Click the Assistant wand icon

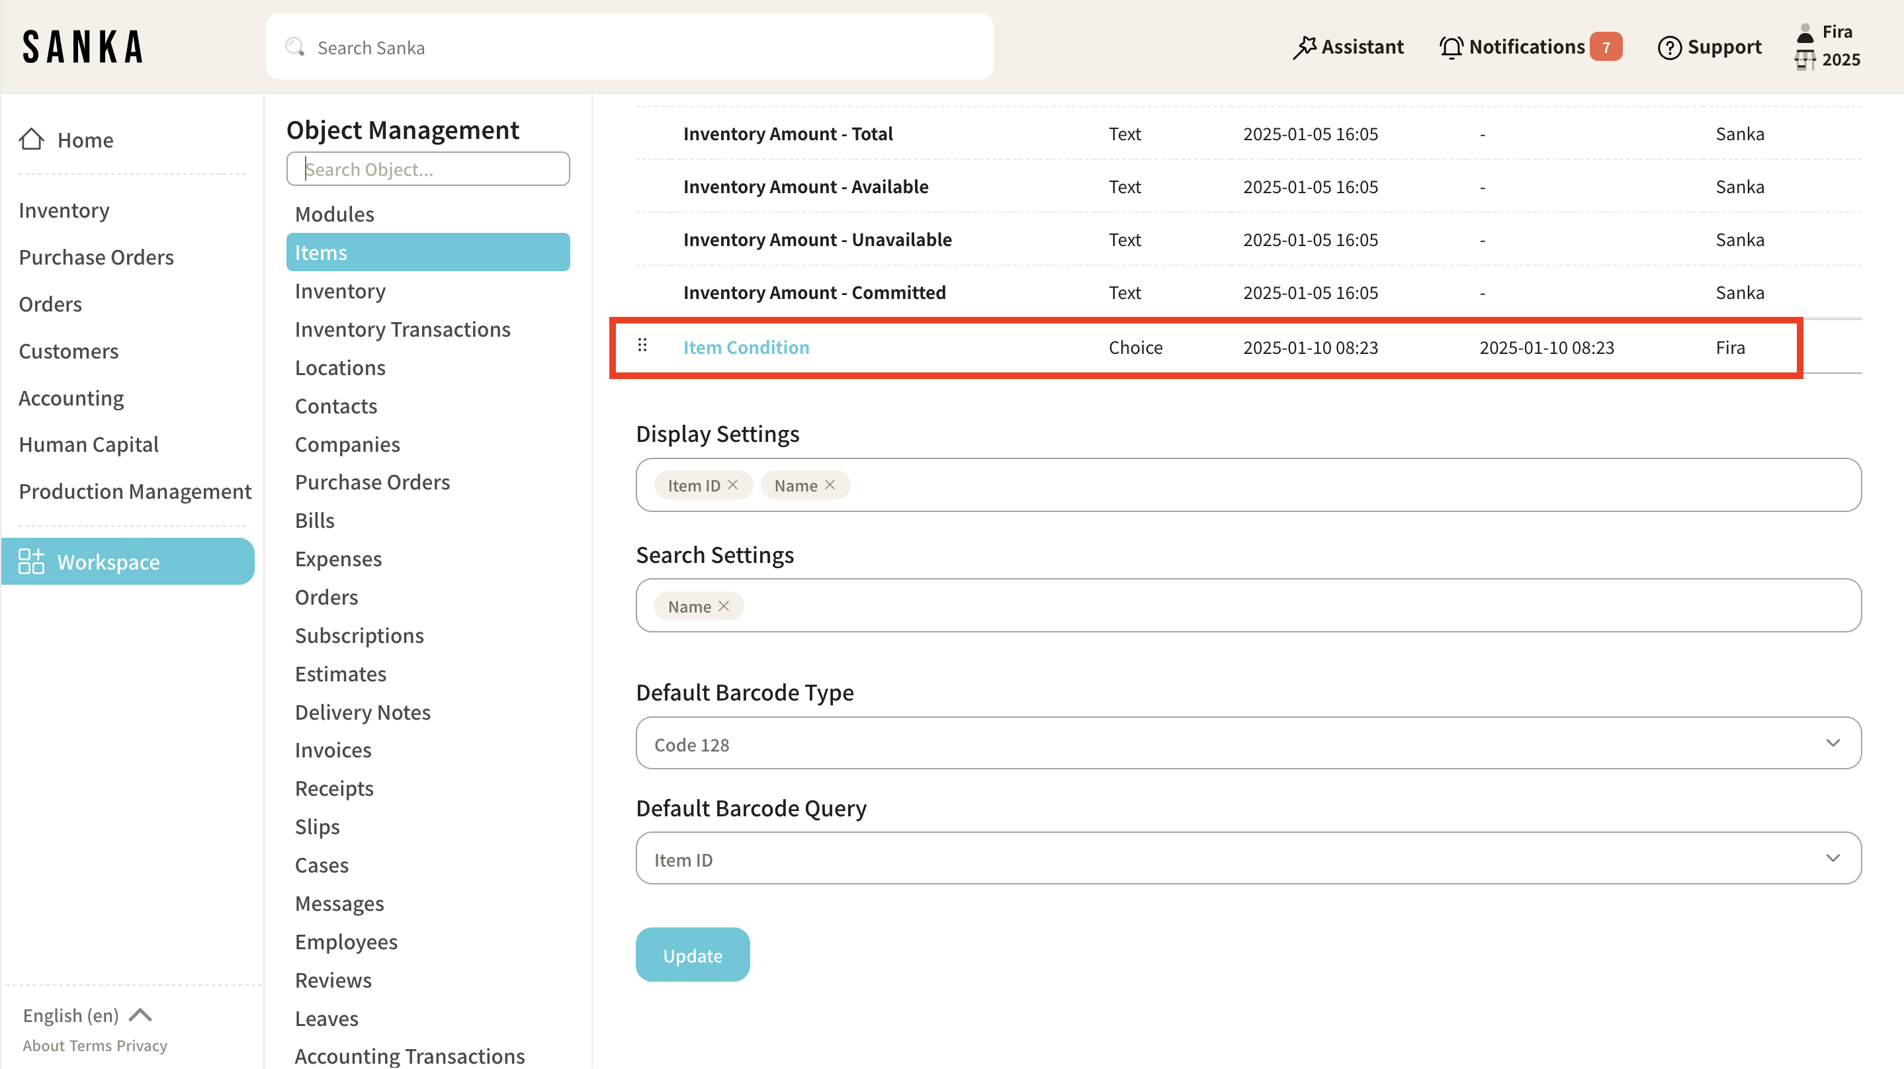pyautogui.click(x=1305, y=48)
